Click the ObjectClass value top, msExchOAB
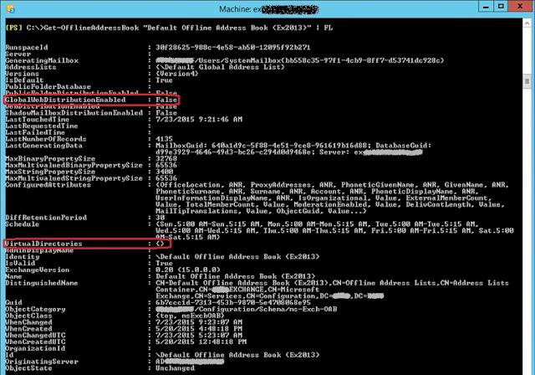Image resolution: width=535 pixels, height=375 pixels. coord(190,316)
